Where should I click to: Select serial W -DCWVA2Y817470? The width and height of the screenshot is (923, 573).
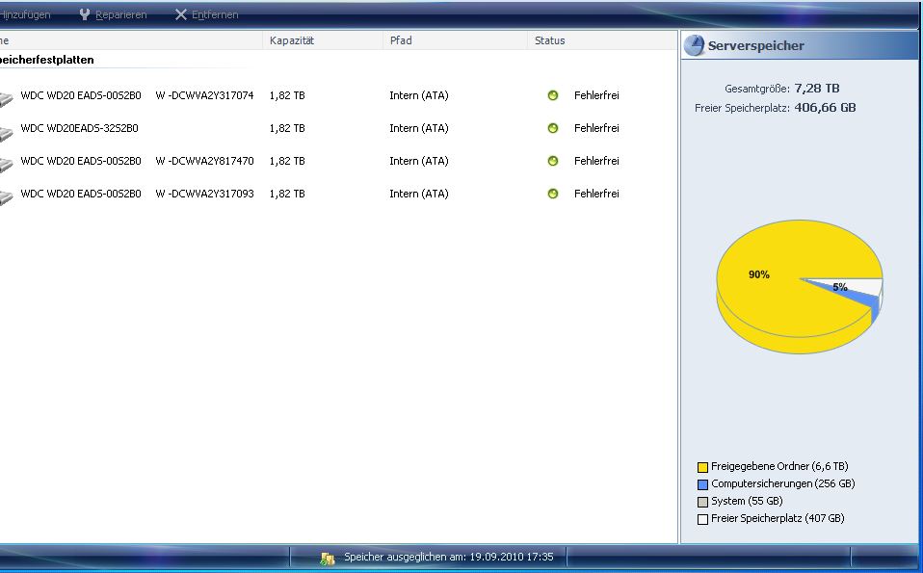click(204, 161)
